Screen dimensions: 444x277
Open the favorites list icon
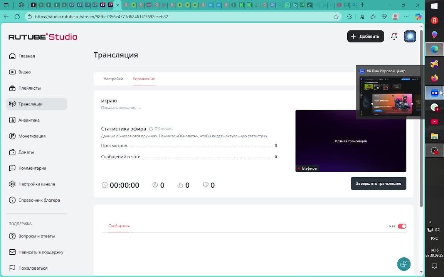[x=373, y=17]
